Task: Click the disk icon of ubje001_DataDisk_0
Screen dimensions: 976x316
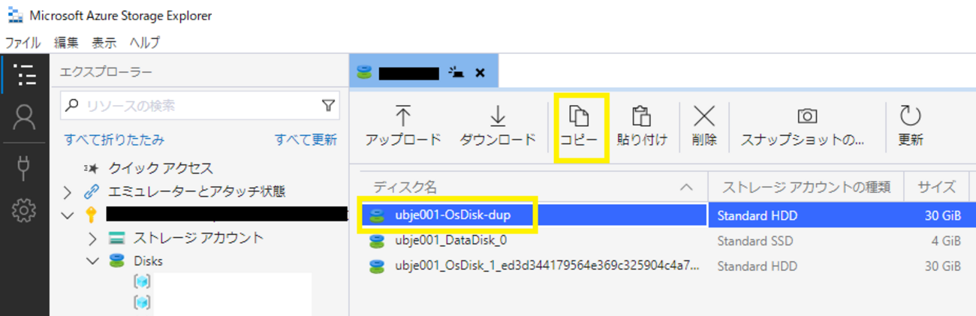Action: pos(377,241)
